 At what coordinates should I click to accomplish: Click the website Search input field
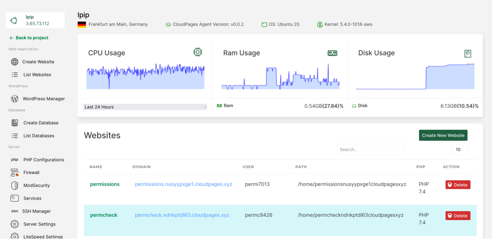(370, 149)
